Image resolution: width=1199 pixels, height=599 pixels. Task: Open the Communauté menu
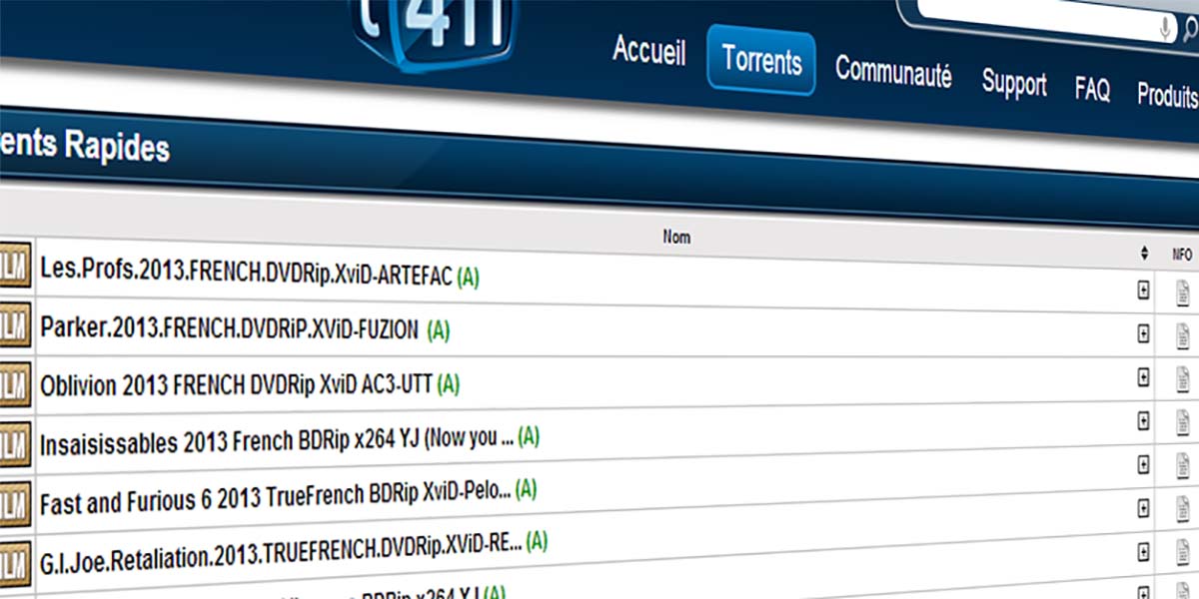point(893,73)
